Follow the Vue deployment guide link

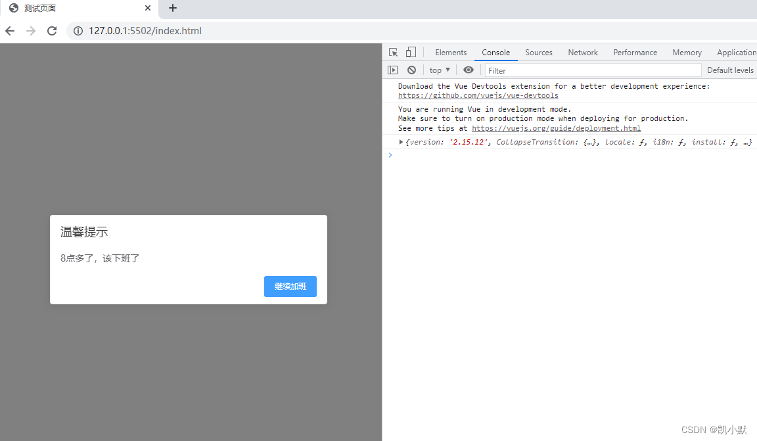(556, 128)
